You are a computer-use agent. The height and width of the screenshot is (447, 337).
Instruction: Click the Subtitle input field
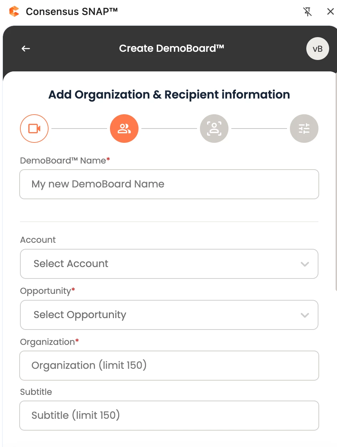coord(169,416)
